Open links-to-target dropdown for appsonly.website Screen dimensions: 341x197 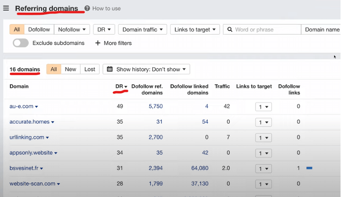click(x=263, y=153)
